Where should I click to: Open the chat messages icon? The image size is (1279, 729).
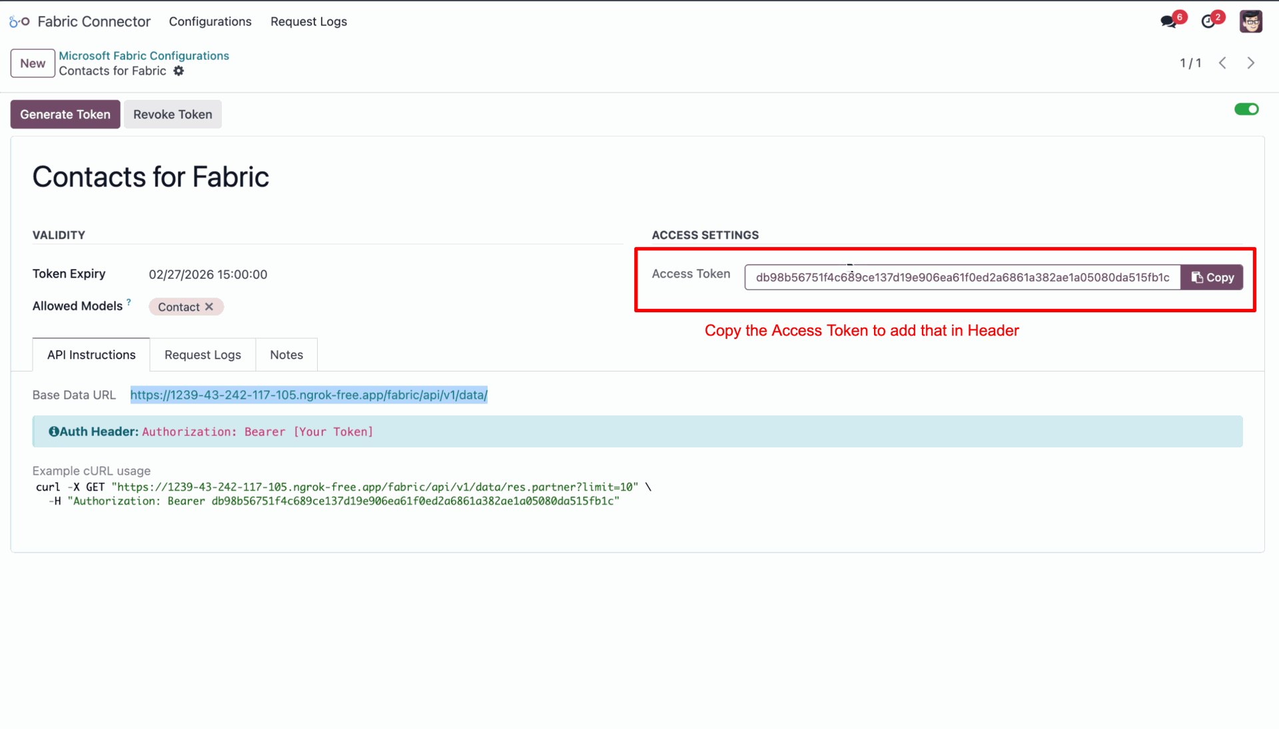click(1168, 22)
